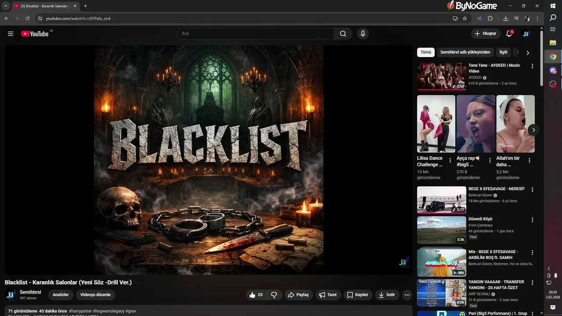Open BEGE X EFESAVAGE NERESİ thumbnail
Image resolution: width=562 pixels, height=316 pixels.
coord(441,200)
